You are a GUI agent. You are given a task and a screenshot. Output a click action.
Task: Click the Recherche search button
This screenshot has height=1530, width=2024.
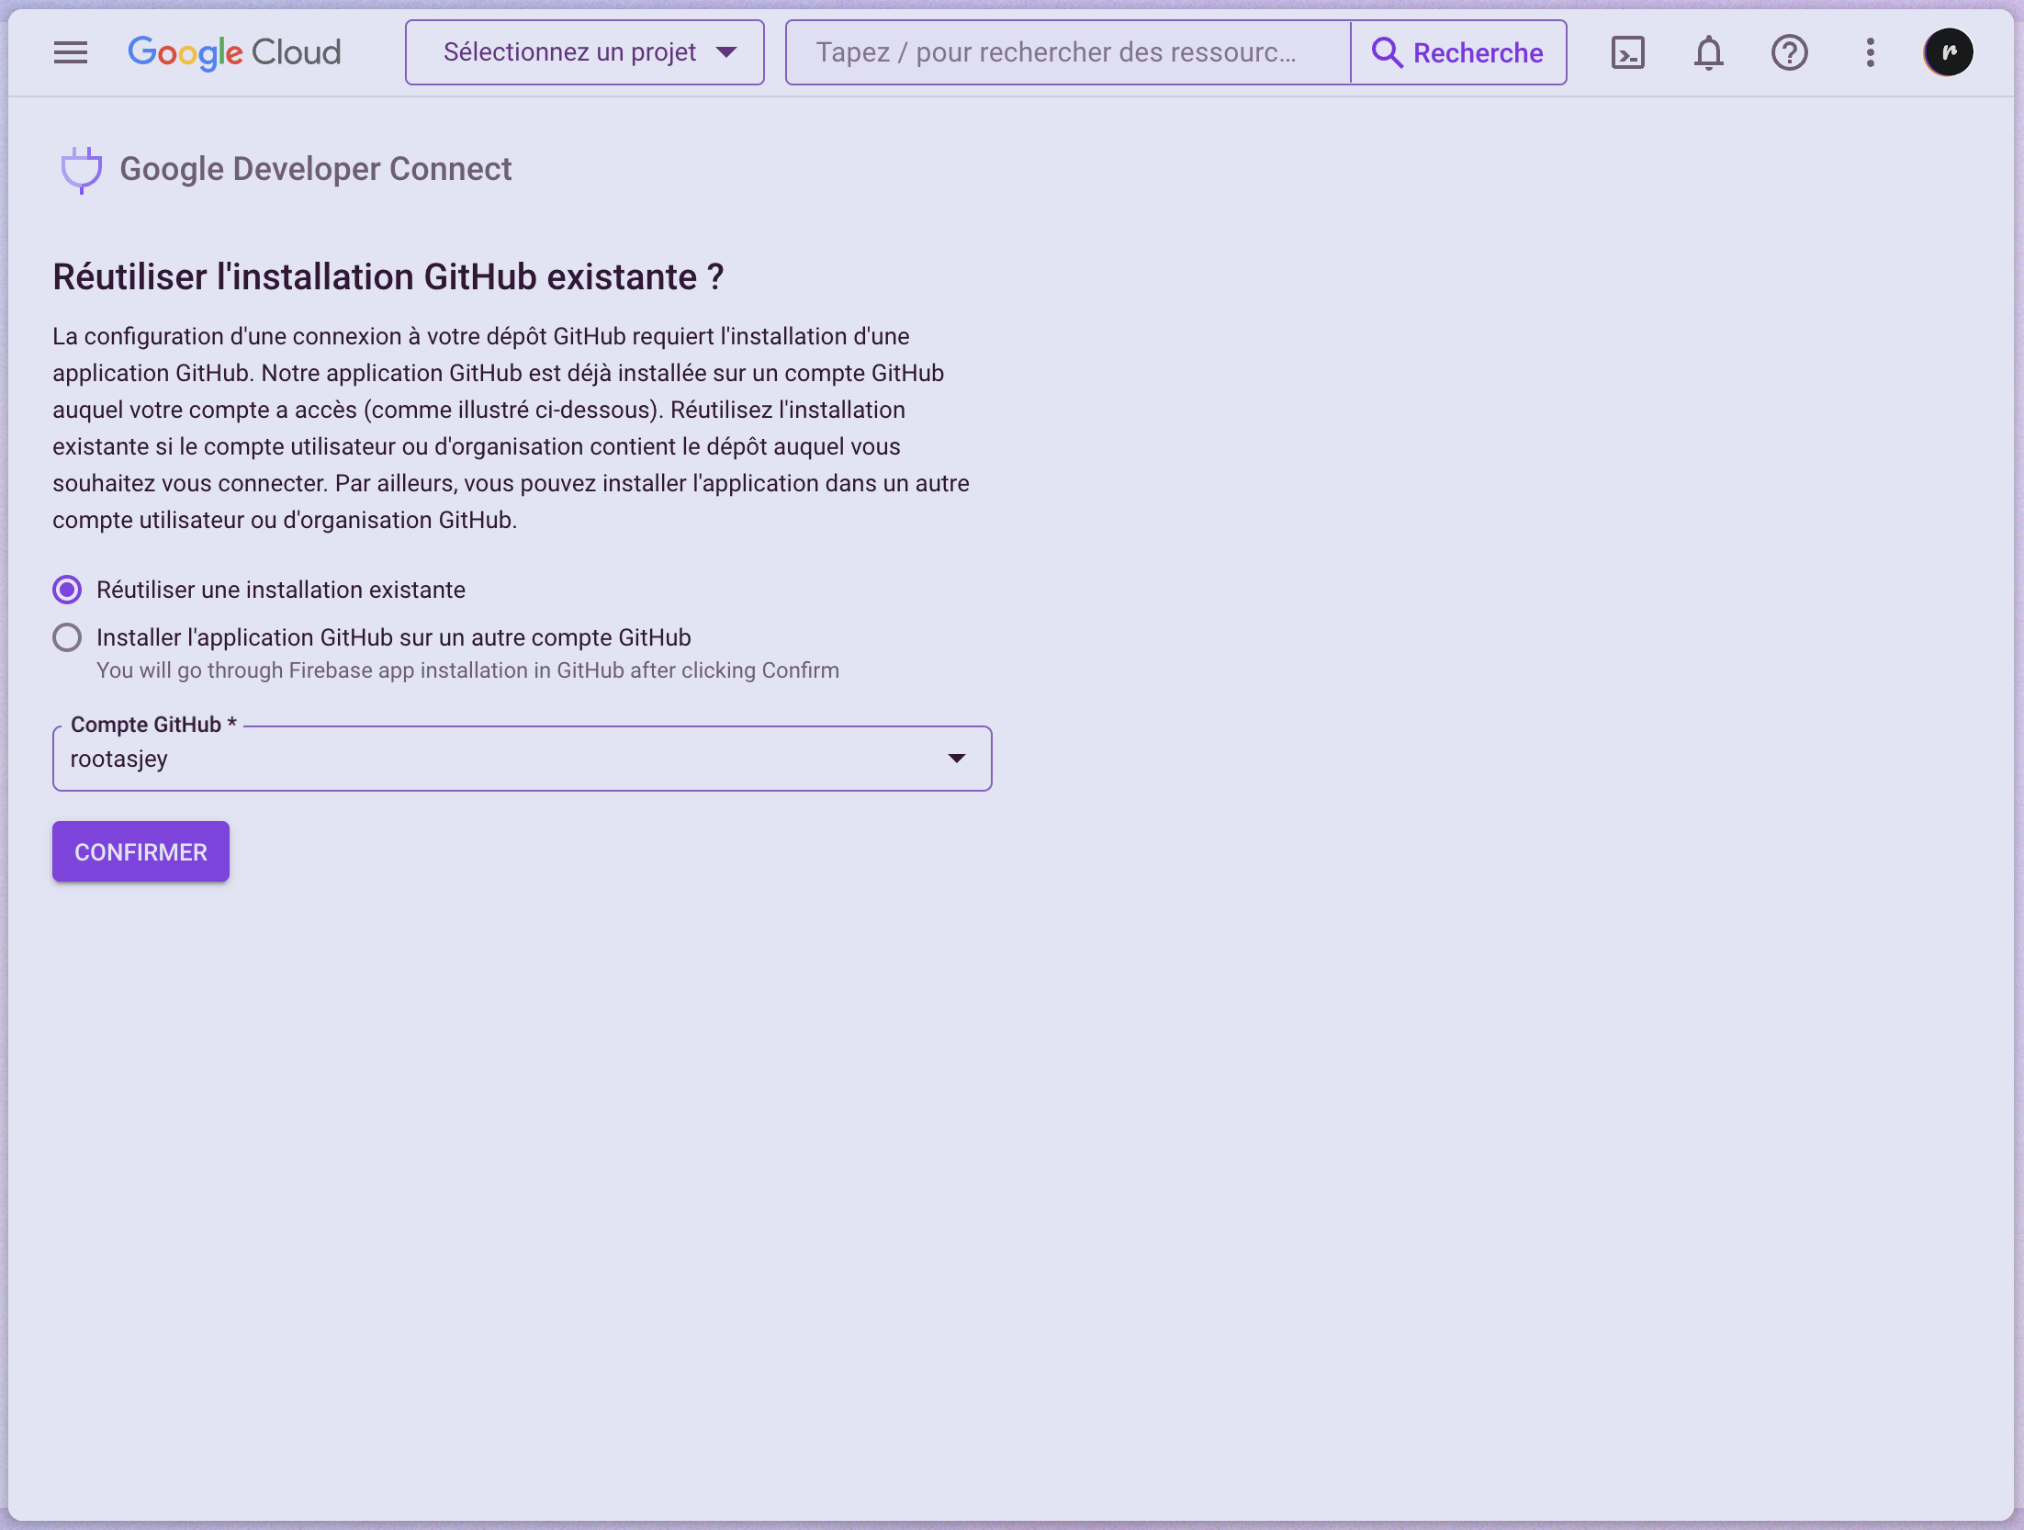coord(1458,52)
